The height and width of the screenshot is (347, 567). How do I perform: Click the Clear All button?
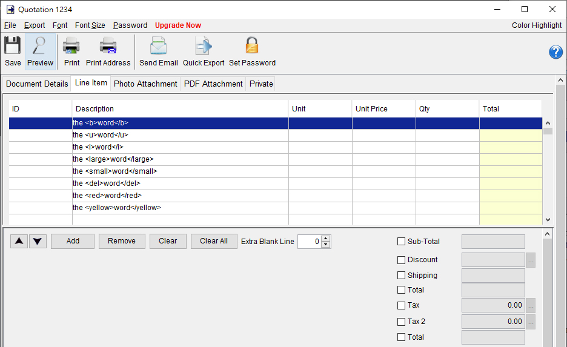click(214, 241)
